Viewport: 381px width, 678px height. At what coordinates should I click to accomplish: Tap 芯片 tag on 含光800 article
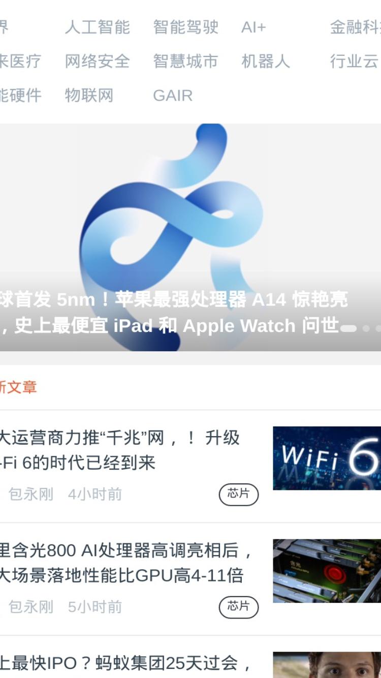[x=239, y=607]
